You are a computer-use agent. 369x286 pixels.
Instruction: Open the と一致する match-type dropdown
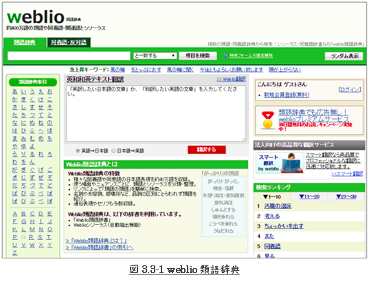[155, 56]
